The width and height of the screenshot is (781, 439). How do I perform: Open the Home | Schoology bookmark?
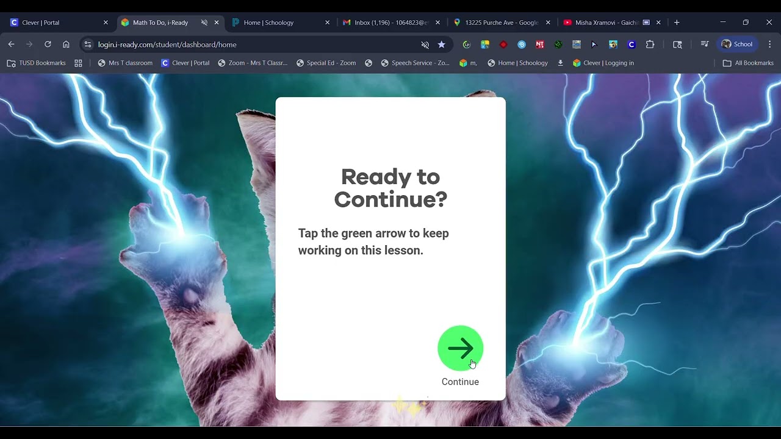point(517,63)
